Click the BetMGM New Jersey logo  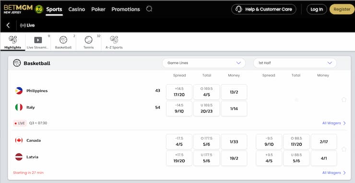18,9
